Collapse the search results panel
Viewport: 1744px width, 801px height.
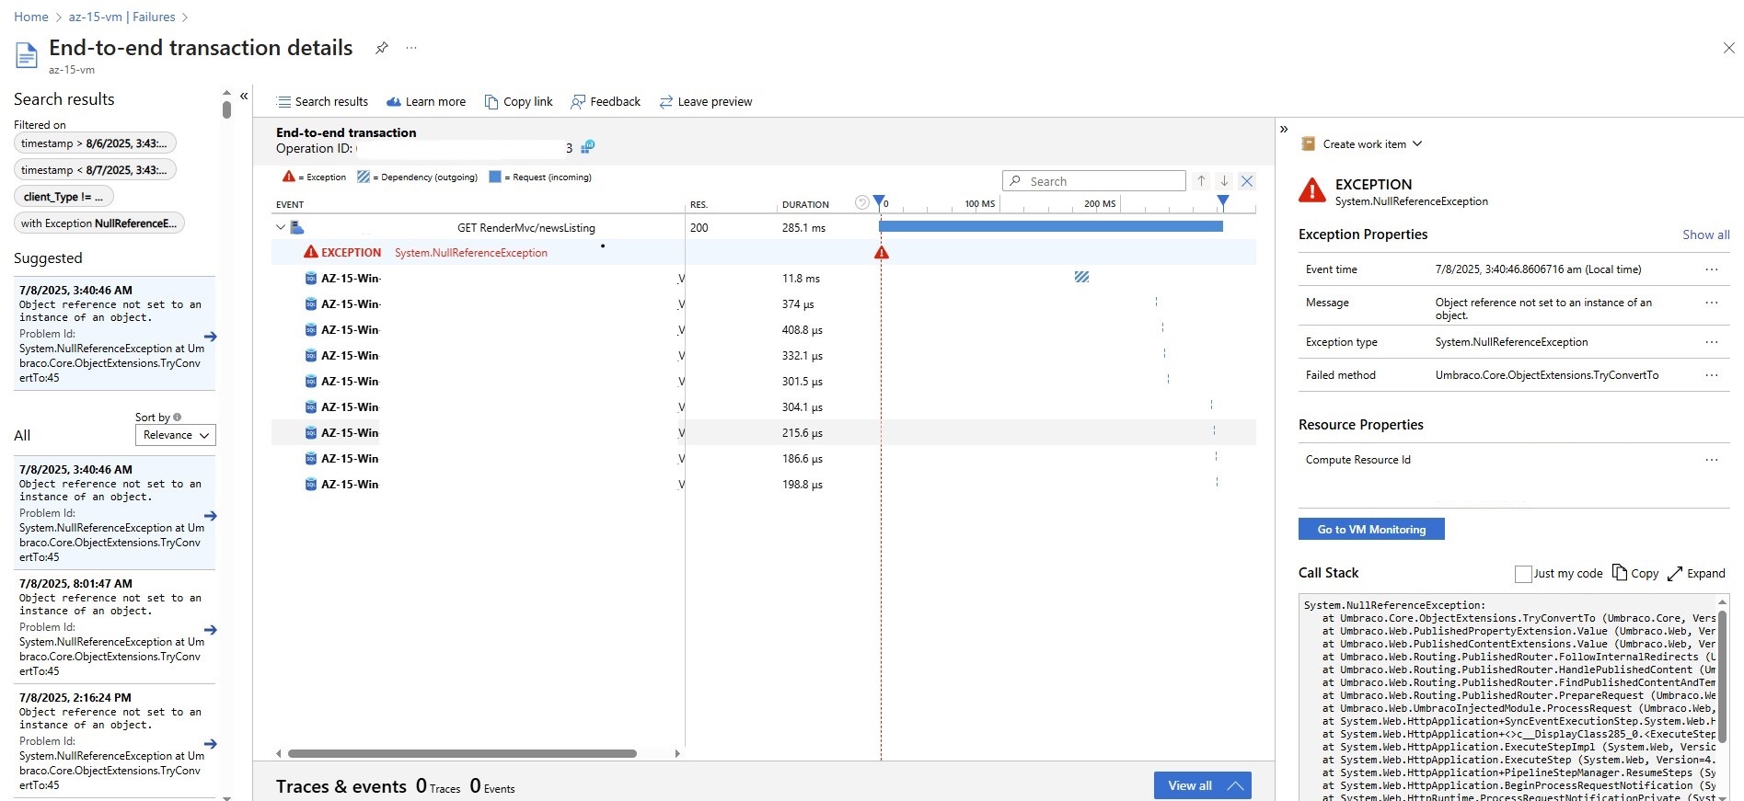244,96
